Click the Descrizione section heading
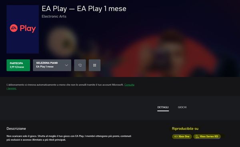The width and height of the screenshot is (240, 147). 16,129
